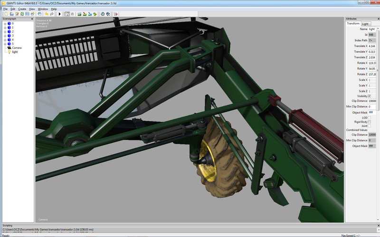Click the Redo arrow icon

51,14
